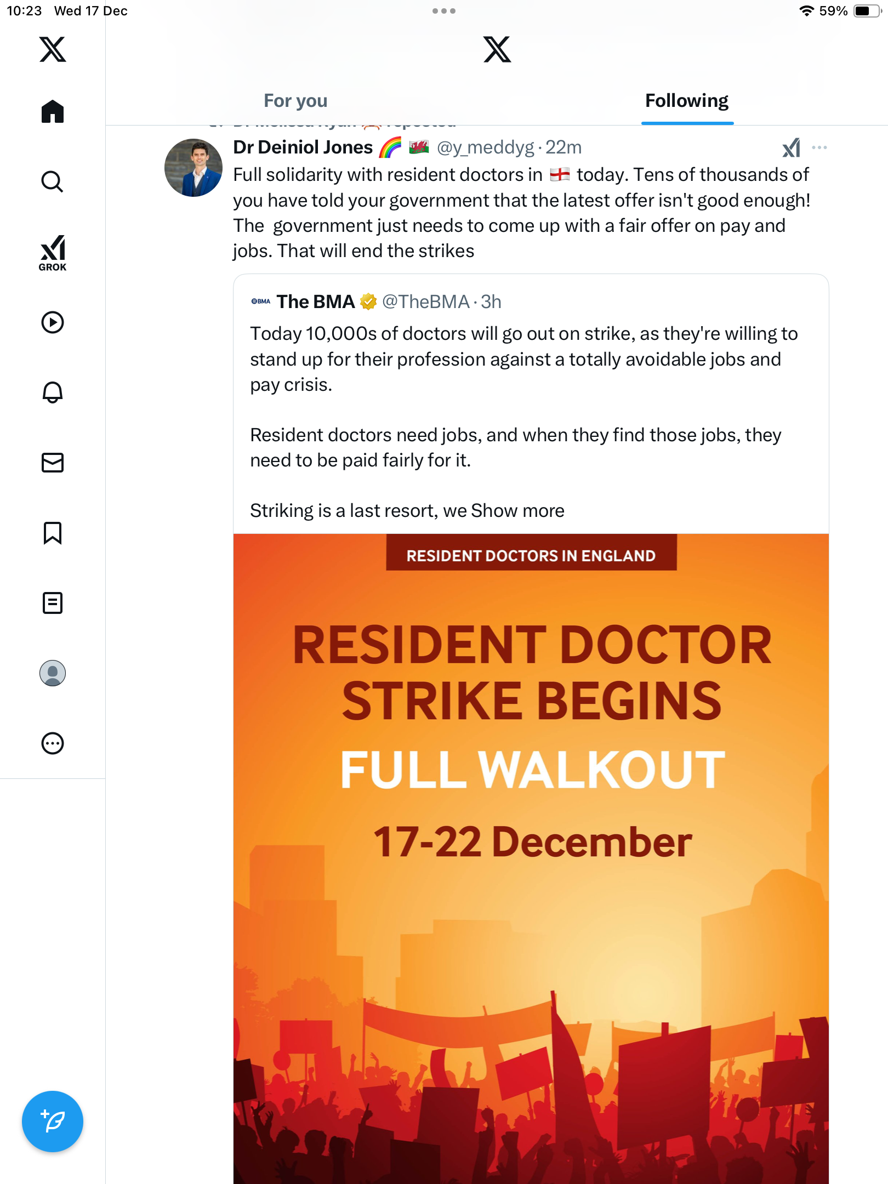Open the Search magnifier in sidebar

tap(53, 181)
